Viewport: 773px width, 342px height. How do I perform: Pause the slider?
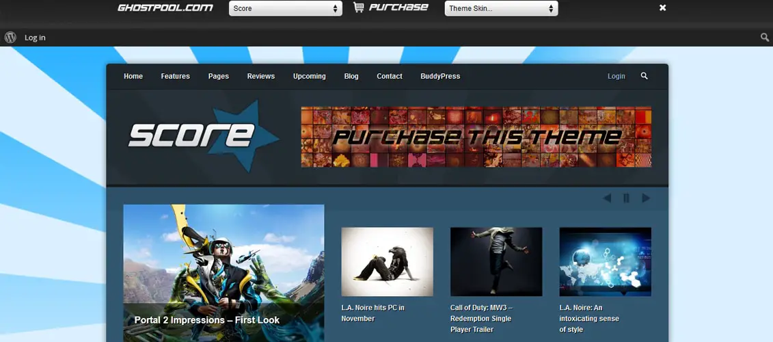point(626,198)
